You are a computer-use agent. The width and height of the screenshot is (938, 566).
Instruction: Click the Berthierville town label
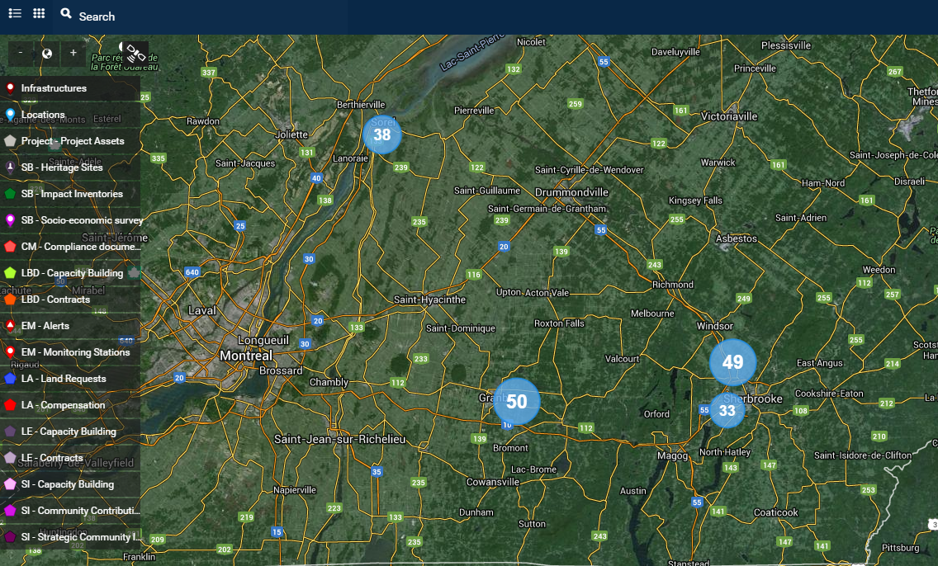click(x=361, y=105)
